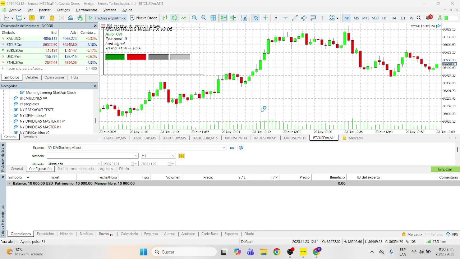Select the M15 timeframe
Viewport: 460px width, 259px height.
coord(365,18)
